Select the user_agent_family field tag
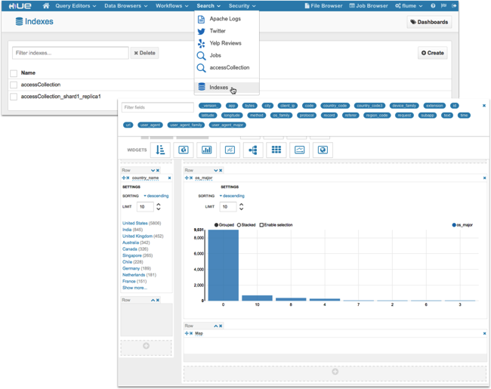 coord(186,125)
